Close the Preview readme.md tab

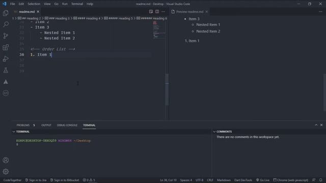click(206, 12)
